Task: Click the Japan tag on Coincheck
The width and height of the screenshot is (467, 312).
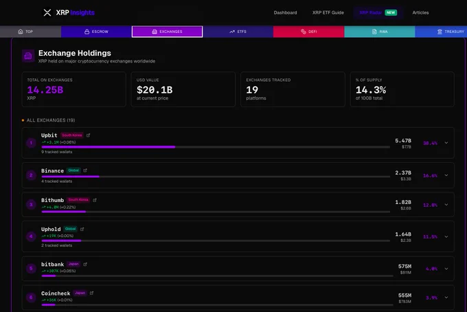Action: (80, 293)
